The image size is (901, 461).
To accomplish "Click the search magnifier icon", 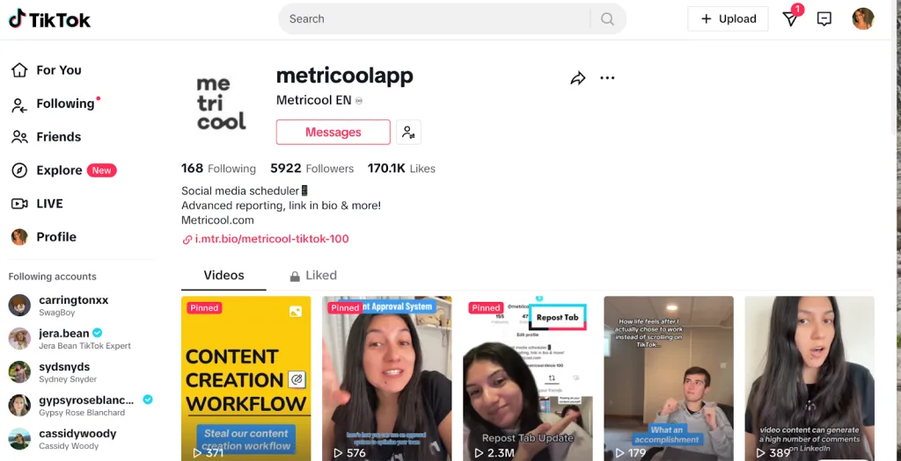I will tap(607, 19).
